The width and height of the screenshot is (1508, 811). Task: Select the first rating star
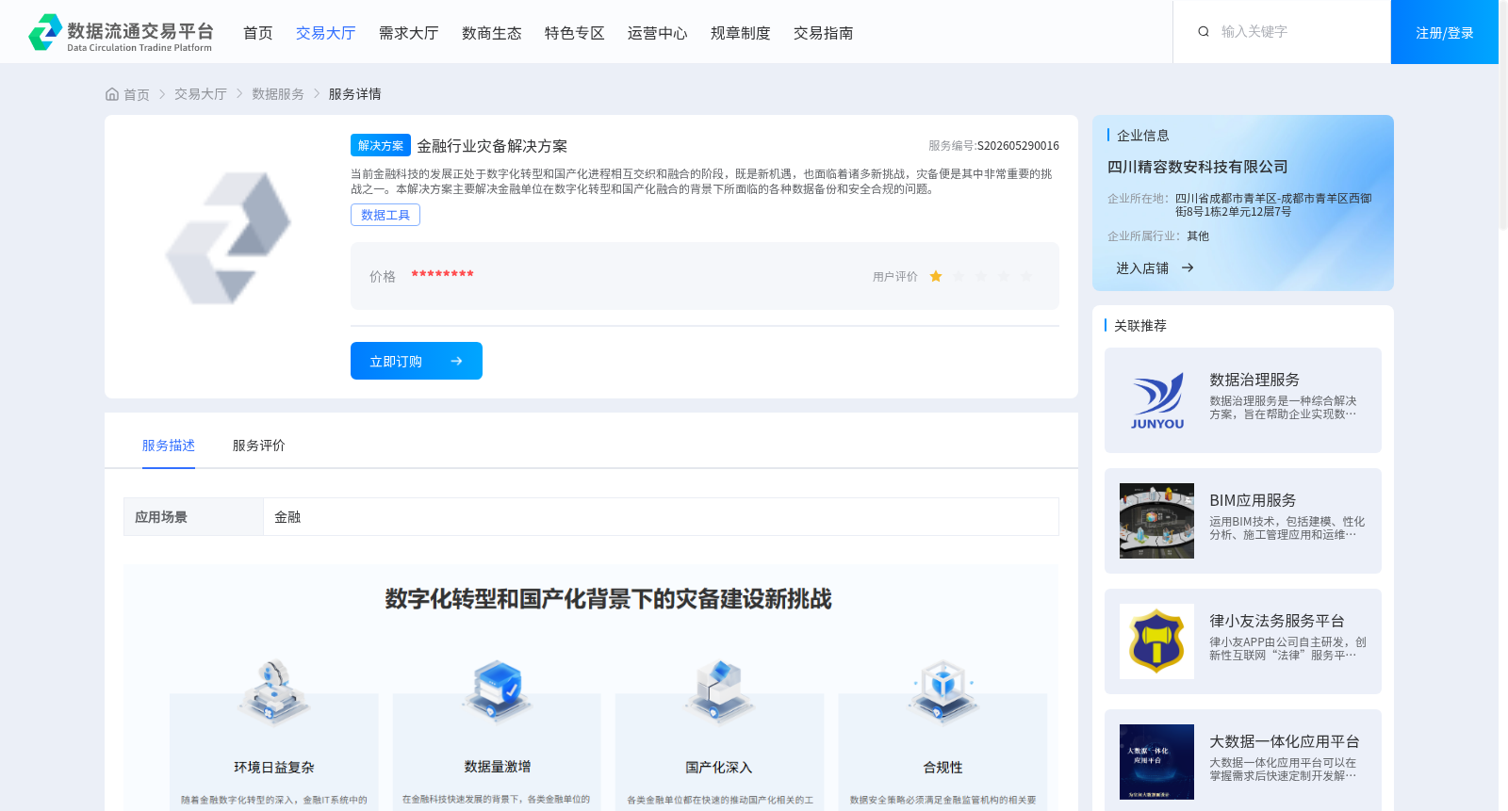pos(936,276)
